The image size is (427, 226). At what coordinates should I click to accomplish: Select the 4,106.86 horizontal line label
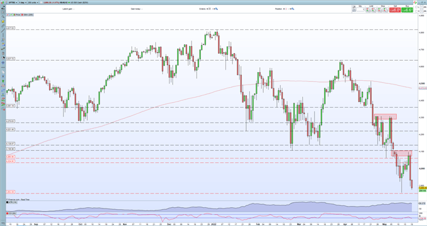[11, 149]
